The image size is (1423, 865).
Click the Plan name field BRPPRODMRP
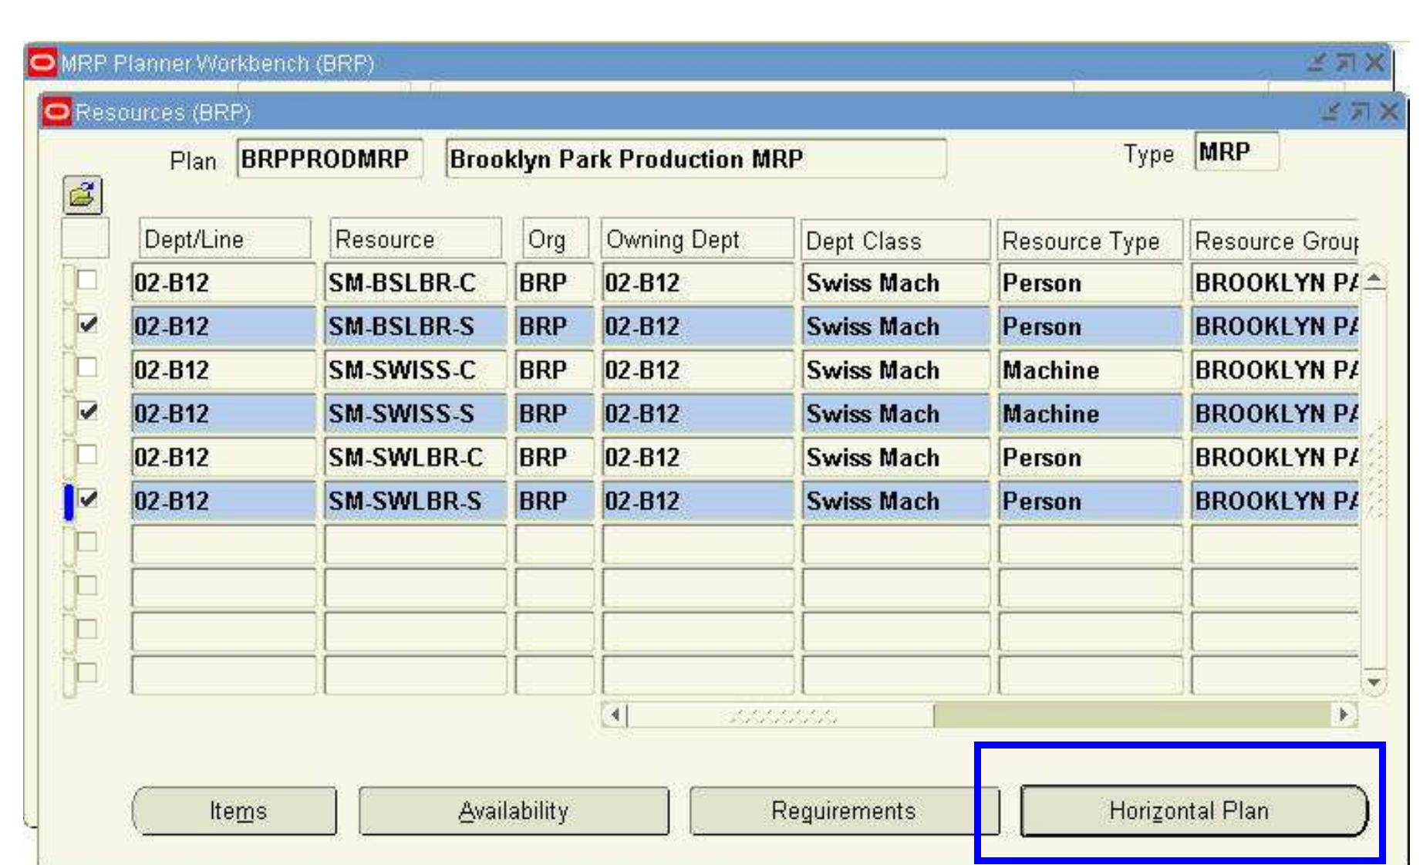[330, 159]
